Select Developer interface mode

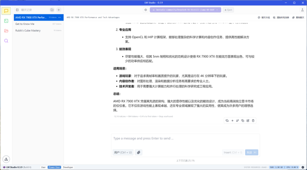point(68,167)
